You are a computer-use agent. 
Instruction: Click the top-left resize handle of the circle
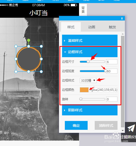16,46
